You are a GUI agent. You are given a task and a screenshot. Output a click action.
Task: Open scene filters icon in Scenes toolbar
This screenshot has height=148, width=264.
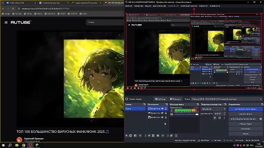(135, 135)
